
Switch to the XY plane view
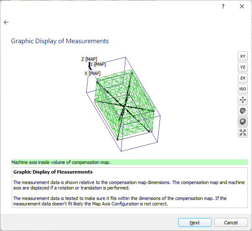(243, 56)
